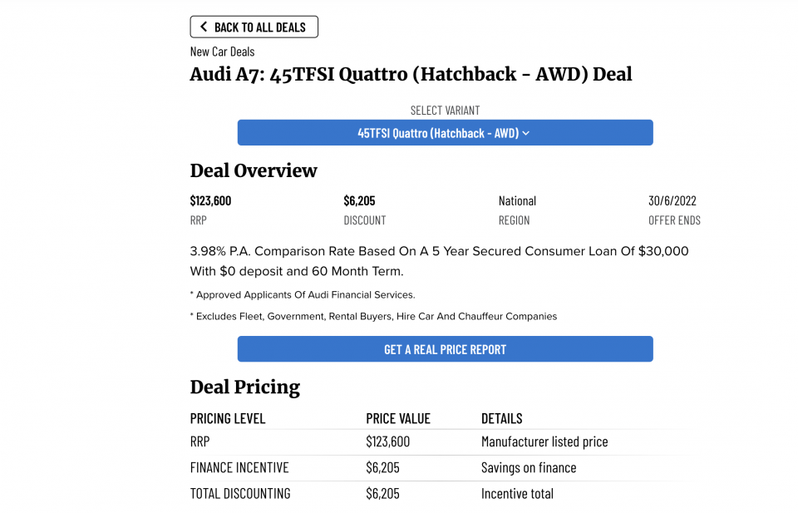The width and height of the screenshot is (798, 513).
Task: Click the Deal Overview section heading
Action: tap(254, 171)
